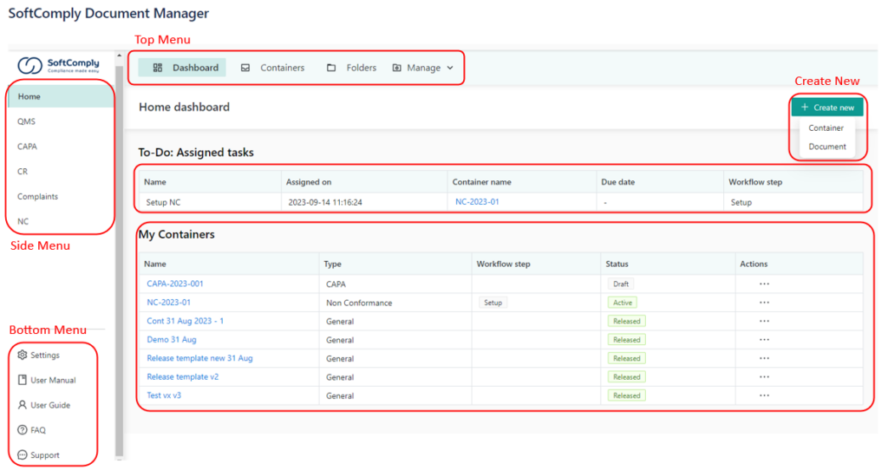Open actions menu for CAPA-2023-001 row
Image resolution: width=888 pixels, height=470 pixels.
tap(764, 284)
